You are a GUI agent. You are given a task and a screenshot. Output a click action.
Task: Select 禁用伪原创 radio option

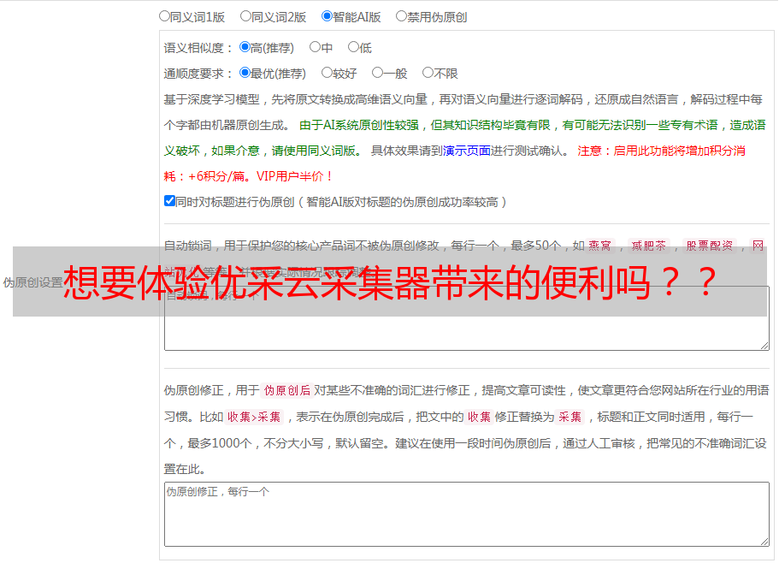coord(401,16)
